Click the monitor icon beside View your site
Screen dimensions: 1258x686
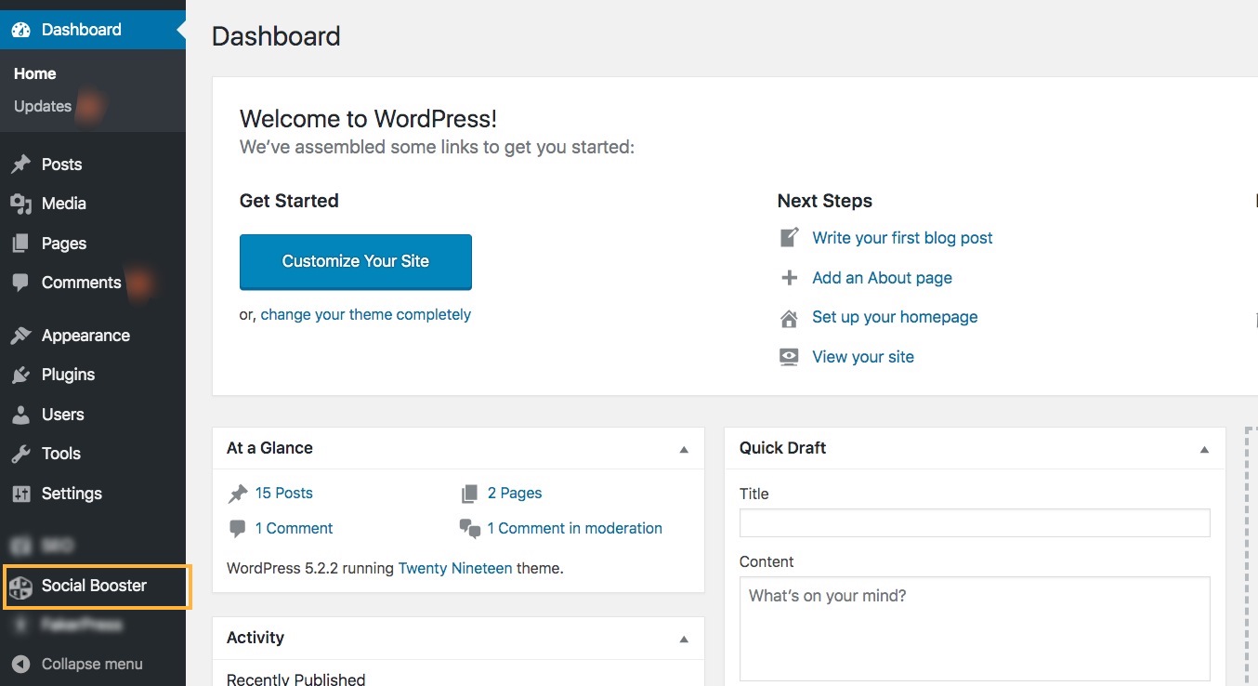789,357
